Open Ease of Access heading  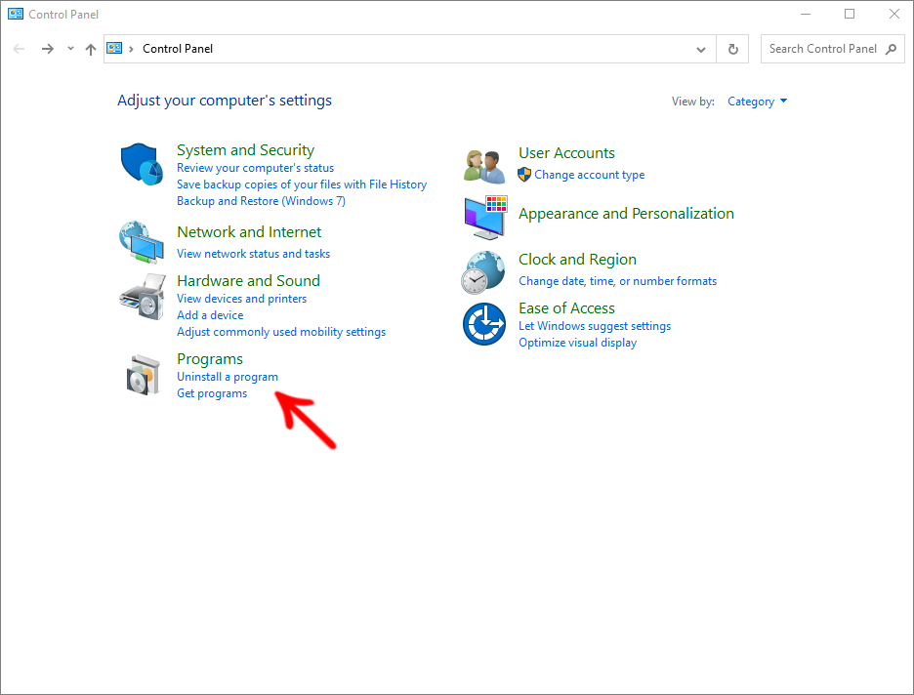(566, 308)
